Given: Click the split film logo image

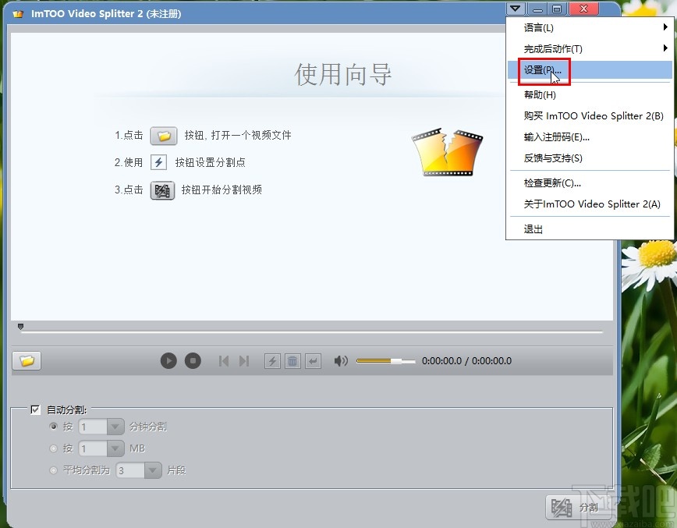Looking at the screenshot, I should (448, 151).
